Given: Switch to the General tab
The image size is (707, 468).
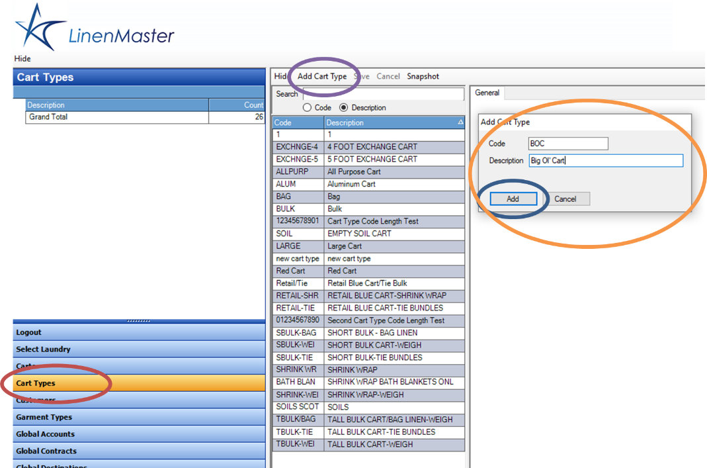Looking at the screenshot, I should (x=487, y=93).
